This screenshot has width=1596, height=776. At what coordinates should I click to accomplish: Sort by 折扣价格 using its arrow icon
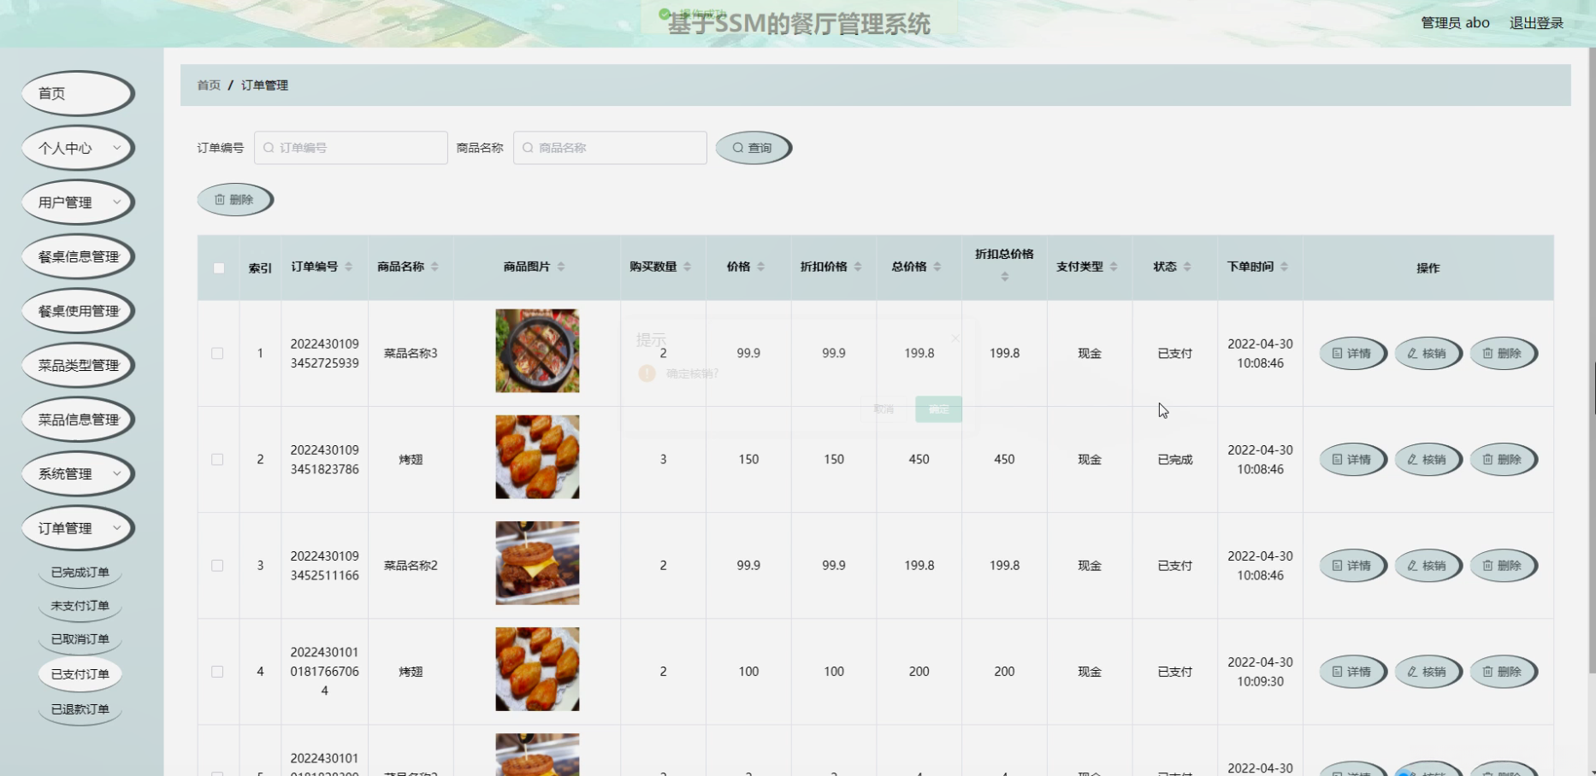click(858, 267)
